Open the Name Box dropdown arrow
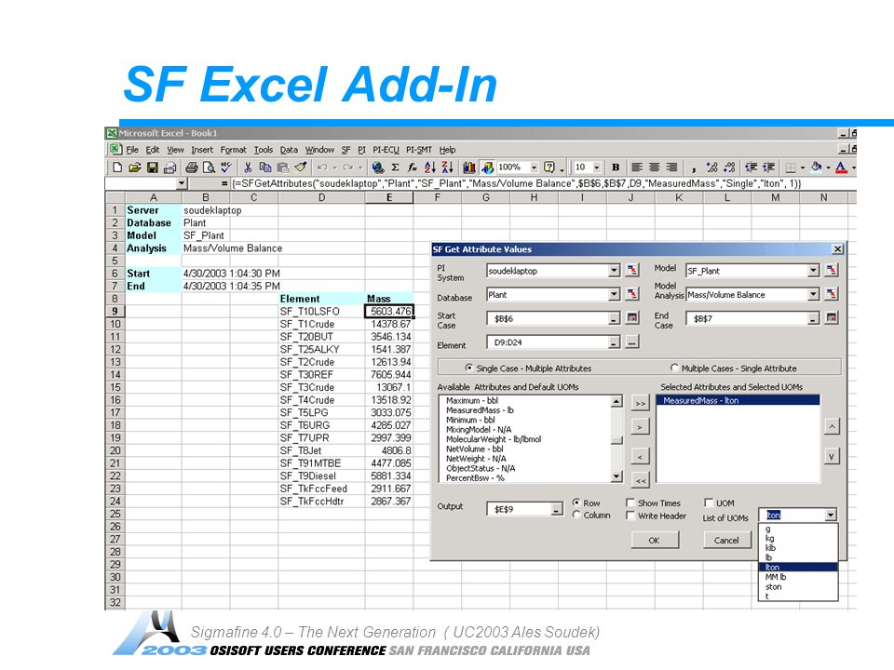The image size is (894, 670). point(182,183)
